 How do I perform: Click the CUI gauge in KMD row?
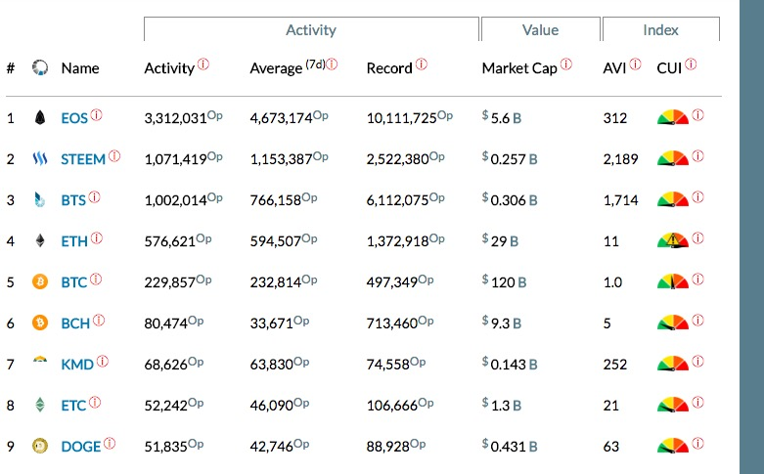click(x=673, y=364)
